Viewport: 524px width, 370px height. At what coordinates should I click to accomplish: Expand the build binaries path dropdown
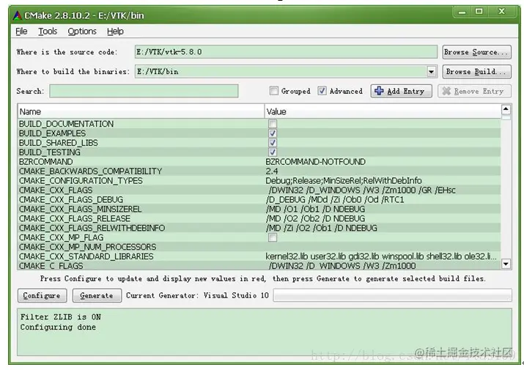(x=431, y=72)
